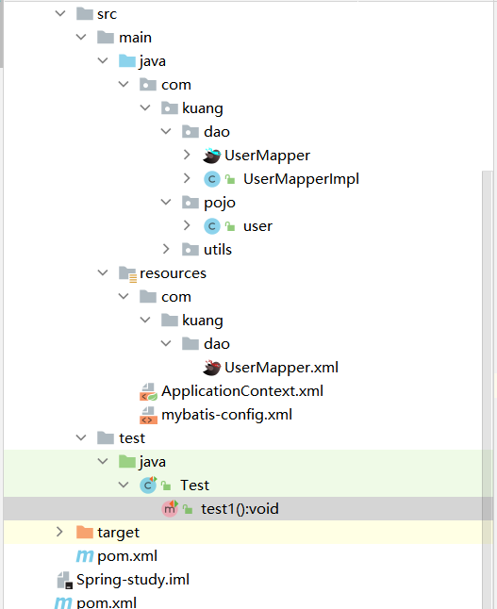Select the utils package
Screen dimensions: 497x609
(218, 249)
